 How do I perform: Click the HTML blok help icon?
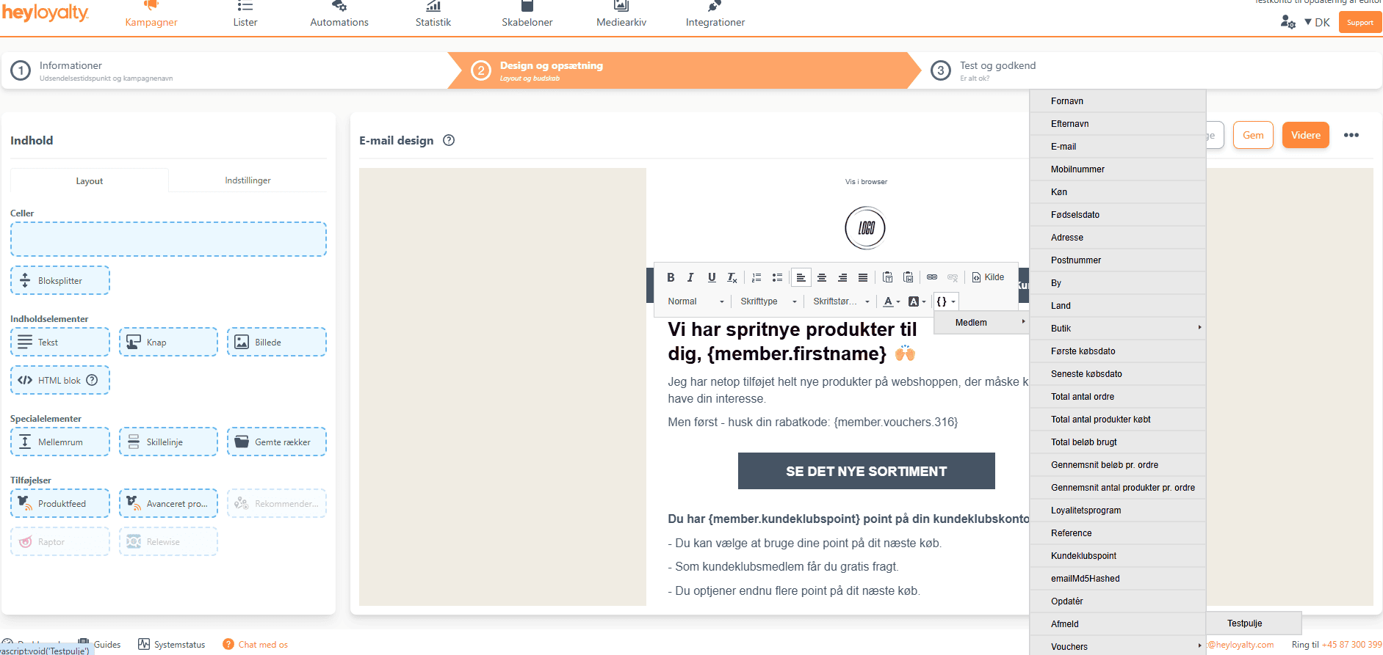click(x=92, y=380)
